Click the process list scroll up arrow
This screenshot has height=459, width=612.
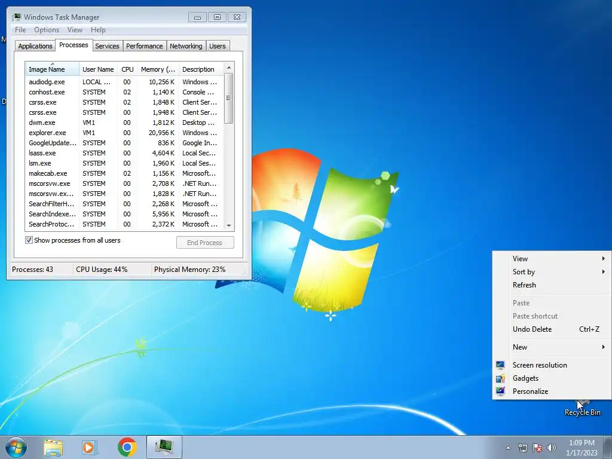click(229, 68)
